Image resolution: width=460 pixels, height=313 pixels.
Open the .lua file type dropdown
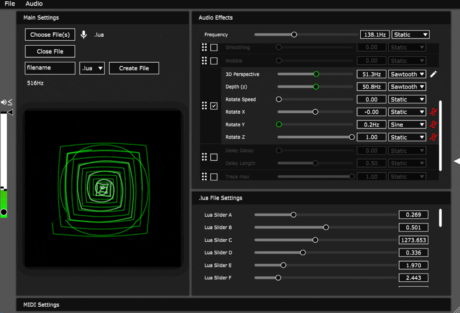(x=92, y=68)
